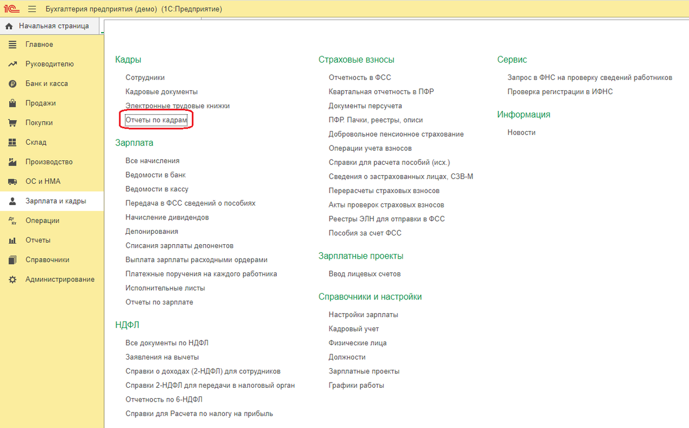Open Квартальная отчетность в ПФР
The image size is (689, 428).
(x=381, y=92)
